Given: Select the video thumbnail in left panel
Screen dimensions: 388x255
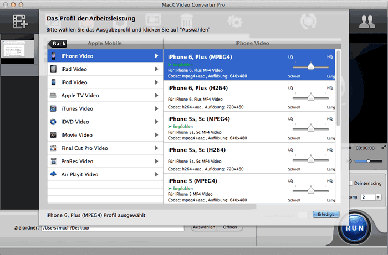Looking at the screenshot, I should tap(17, 49).
